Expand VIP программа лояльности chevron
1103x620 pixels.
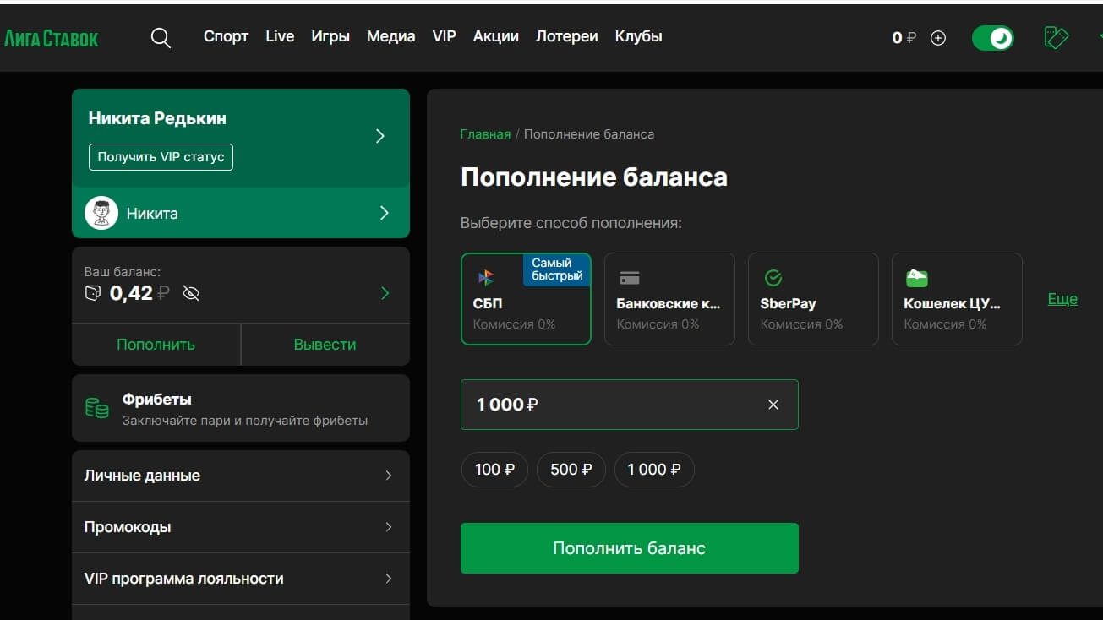(x=389, y=579)
